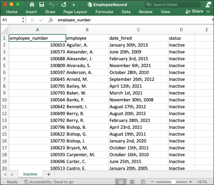214x185 pixels.
Task: Add a new sheet with the plus button
Action: click(49, 174)
